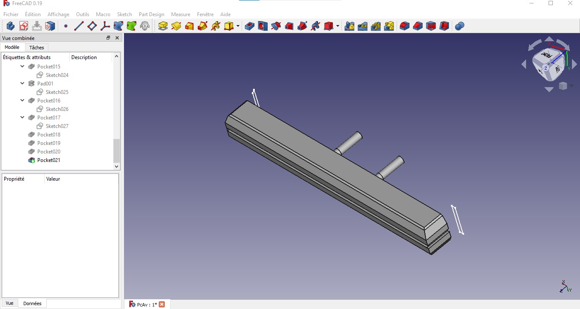Image resolution: width=580 pixels, height=309 pixels.
Task: Open the Affichage menu
Action: [58, 14]
